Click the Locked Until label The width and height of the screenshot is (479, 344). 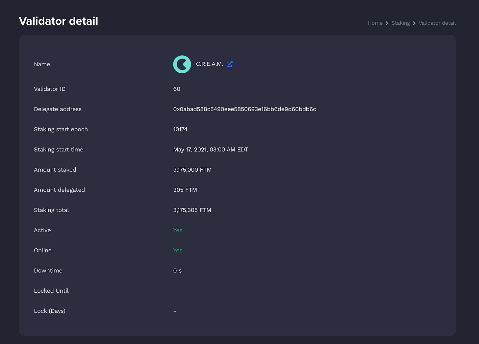51,291
